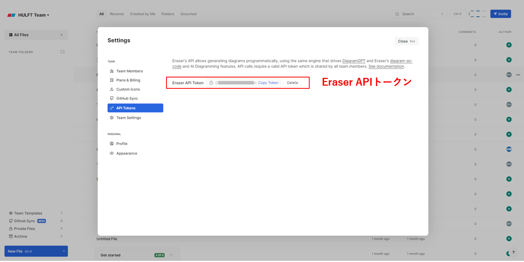
Task: Open the file row three-dot menu
Action: tap(518, 75)
